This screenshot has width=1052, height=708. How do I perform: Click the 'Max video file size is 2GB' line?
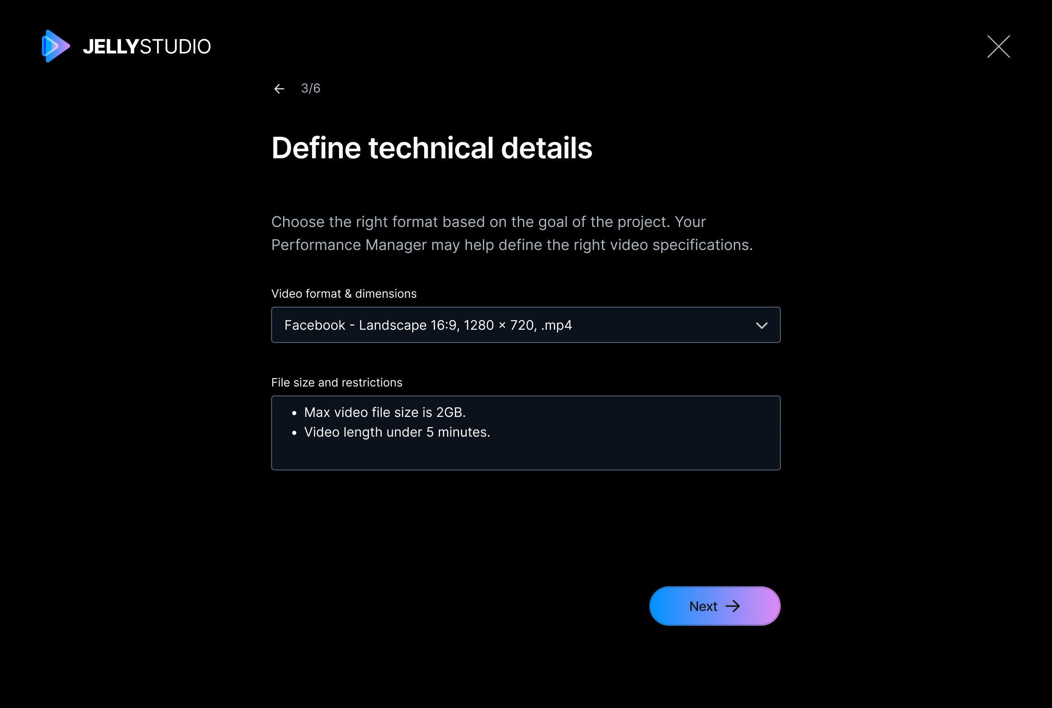pyautogui.click(x=385, y=412)
